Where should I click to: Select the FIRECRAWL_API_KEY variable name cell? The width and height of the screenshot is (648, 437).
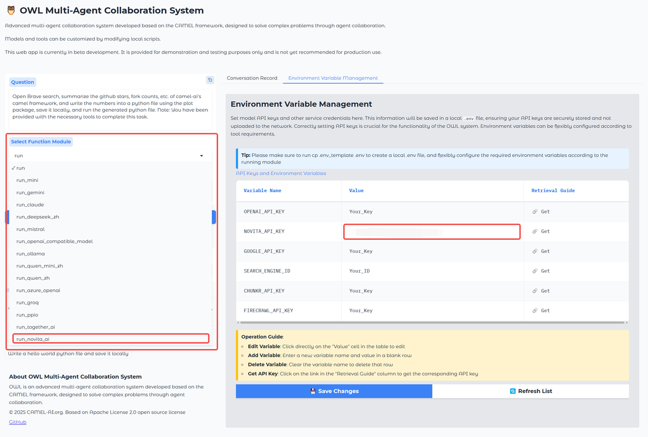[289, 311]
